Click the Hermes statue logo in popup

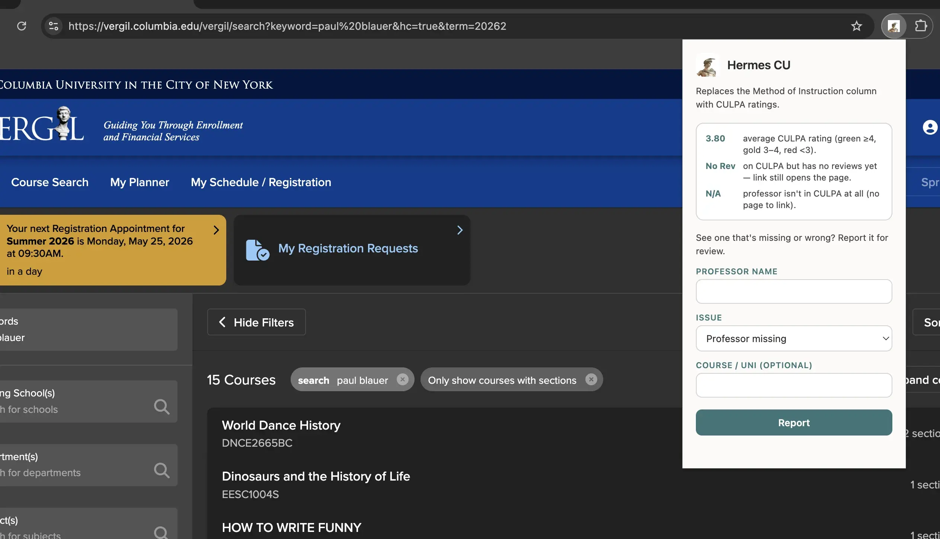point(707,66)
